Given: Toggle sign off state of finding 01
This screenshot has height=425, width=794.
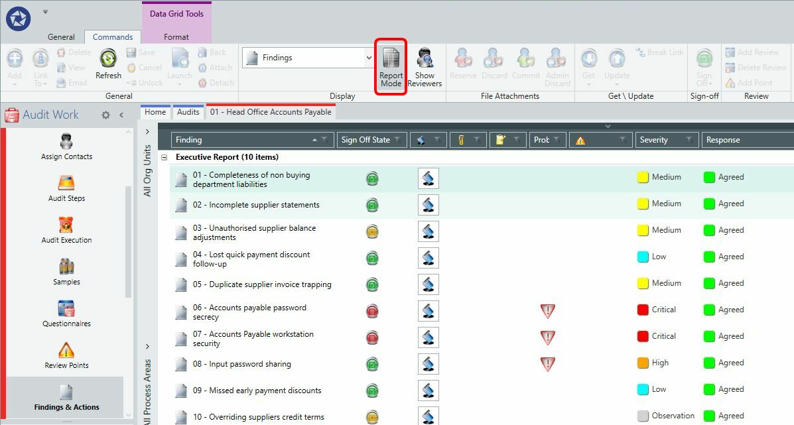Looking at the screenshot, I should [372, 178].
